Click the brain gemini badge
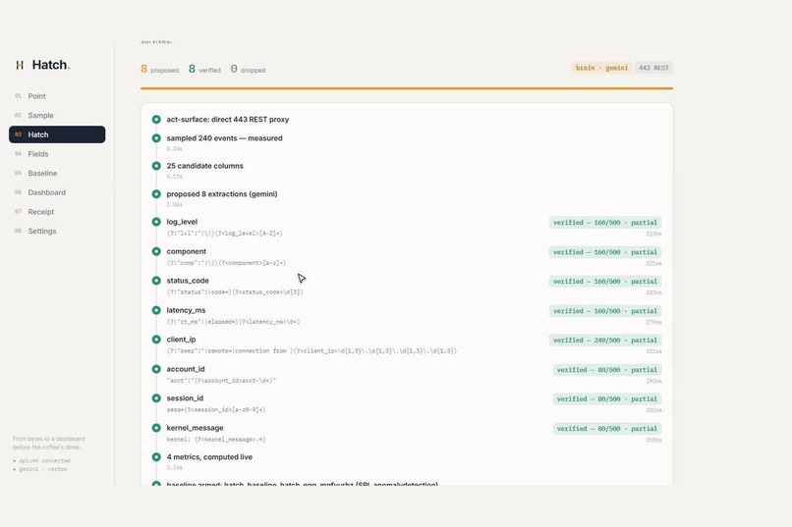The height and width of the screenshot is (527, 792). pyautogui.click(x=601, y=68)
